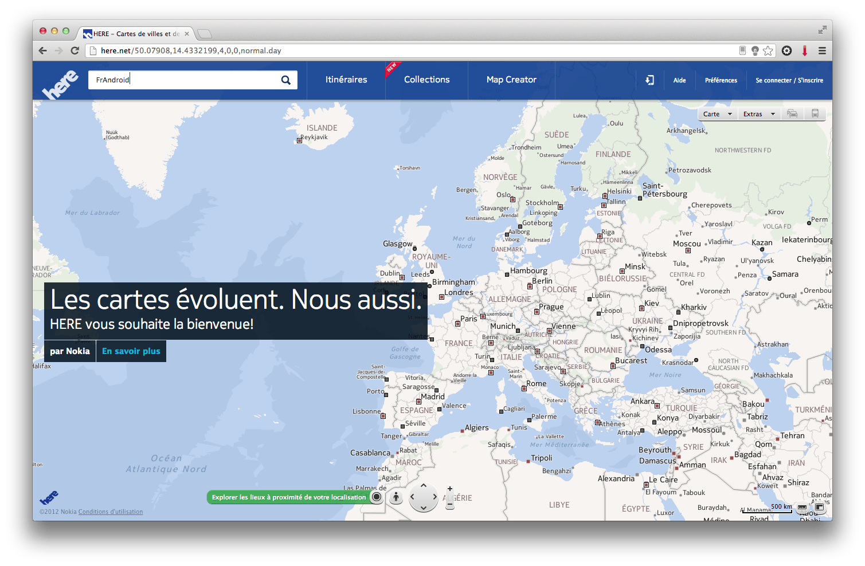
Task: Click the Stockholm label on the map
Action: [x=542, y=202]
